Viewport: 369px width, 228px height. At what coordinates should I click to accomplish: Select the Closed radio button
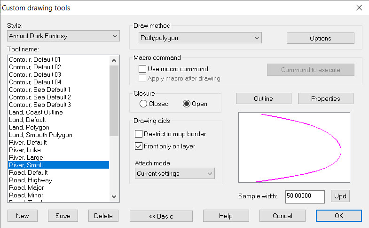(143, 104)
